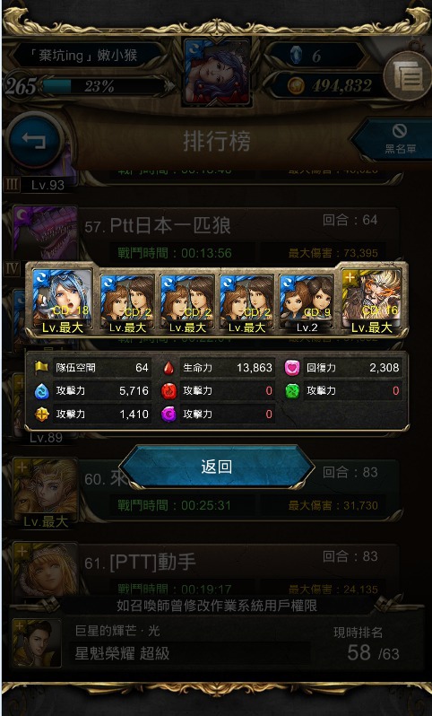Click the 返回 return button
432x716 pixels.
pyautogui.click(x=217, y=467)
